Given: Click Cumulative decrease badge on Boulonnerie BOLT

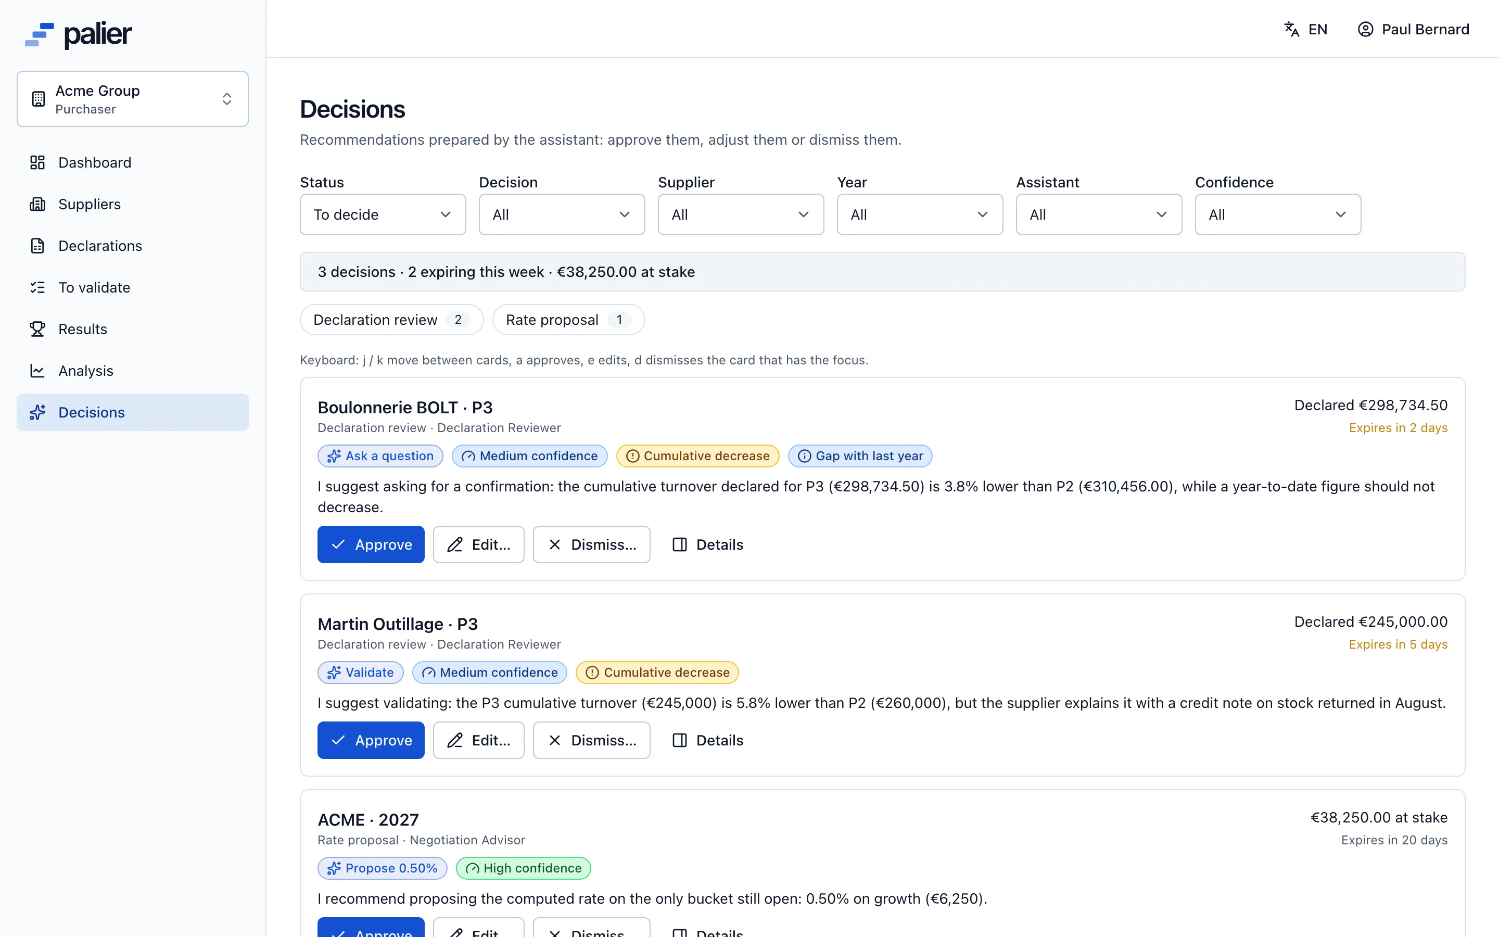Looking at the screenshot, I should pyautogui.click(x=697, y=456).
